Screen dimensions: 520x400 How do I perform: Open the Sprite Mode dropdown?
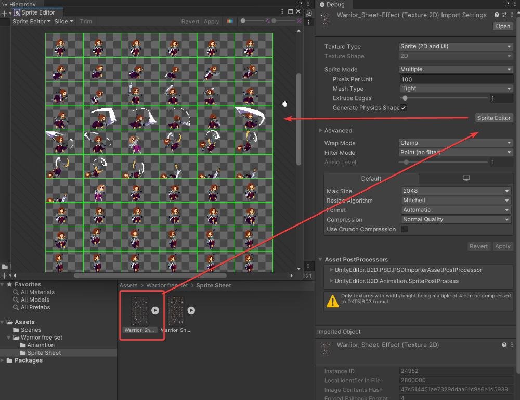[456, 69]
